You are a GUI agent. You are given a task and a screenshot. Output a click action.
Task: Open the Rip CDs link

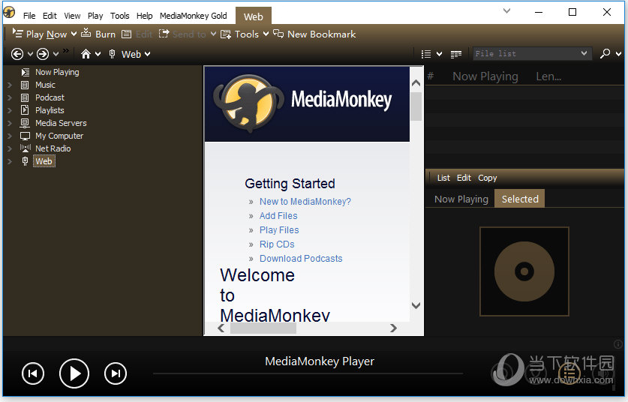point(277,244)
